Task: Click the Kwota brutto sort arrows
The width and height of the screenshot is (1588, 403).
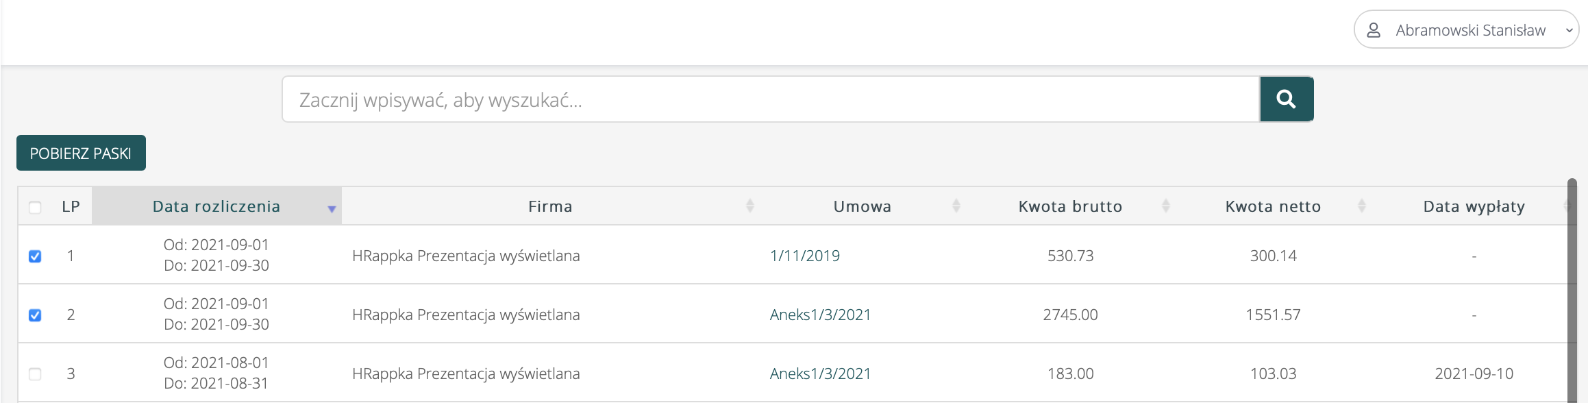Action: click(1166, 206)
